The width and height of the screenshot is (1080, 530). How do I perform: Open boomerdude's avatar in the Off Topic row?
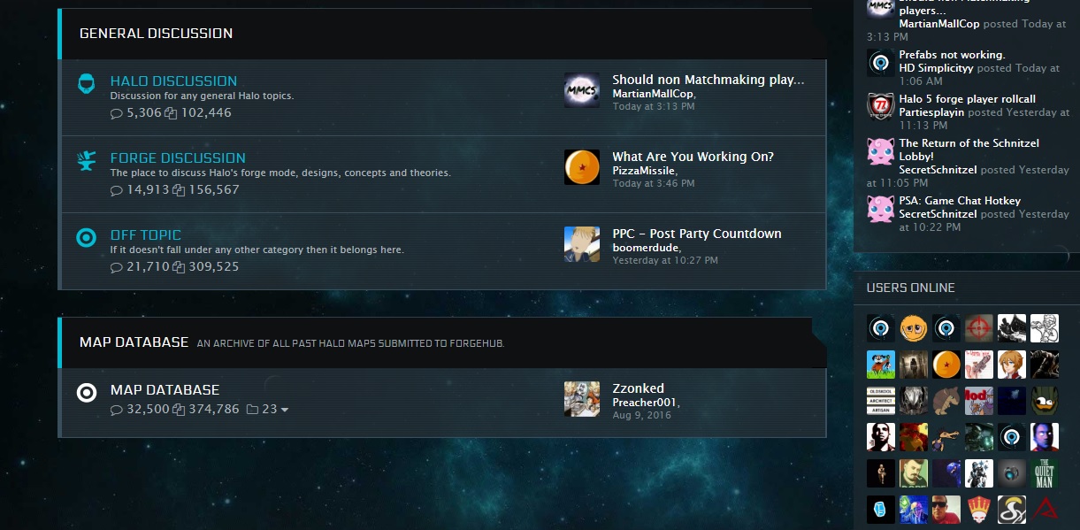point(581,244)
